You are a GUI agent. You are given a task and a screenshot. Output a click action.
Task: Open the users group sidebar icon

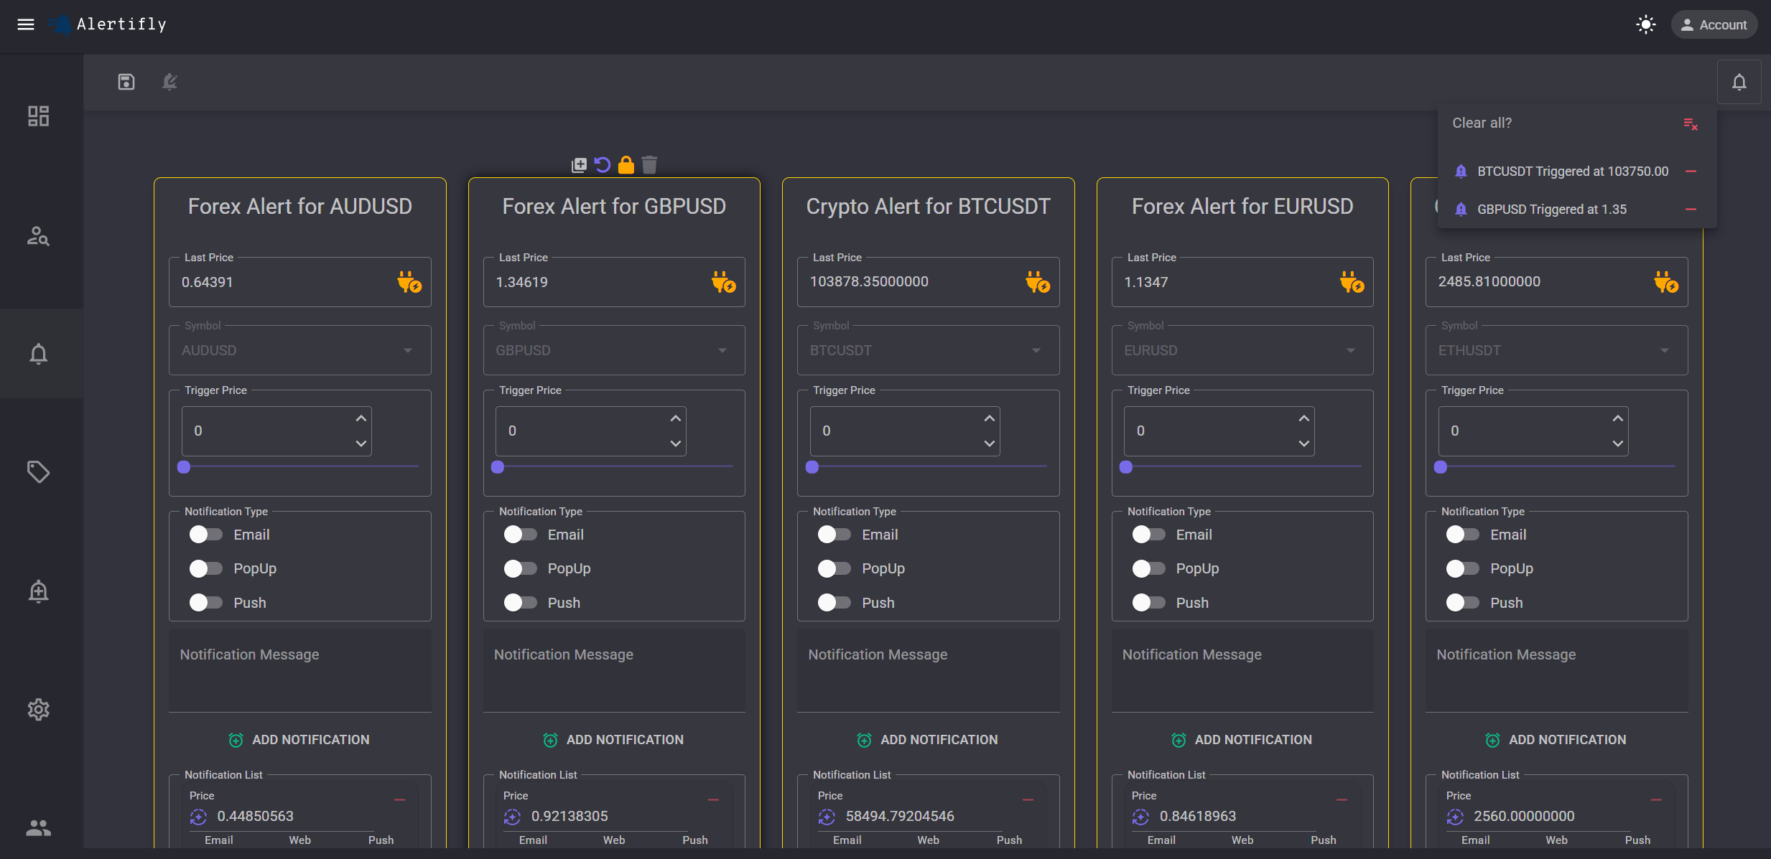coord(39,827)
